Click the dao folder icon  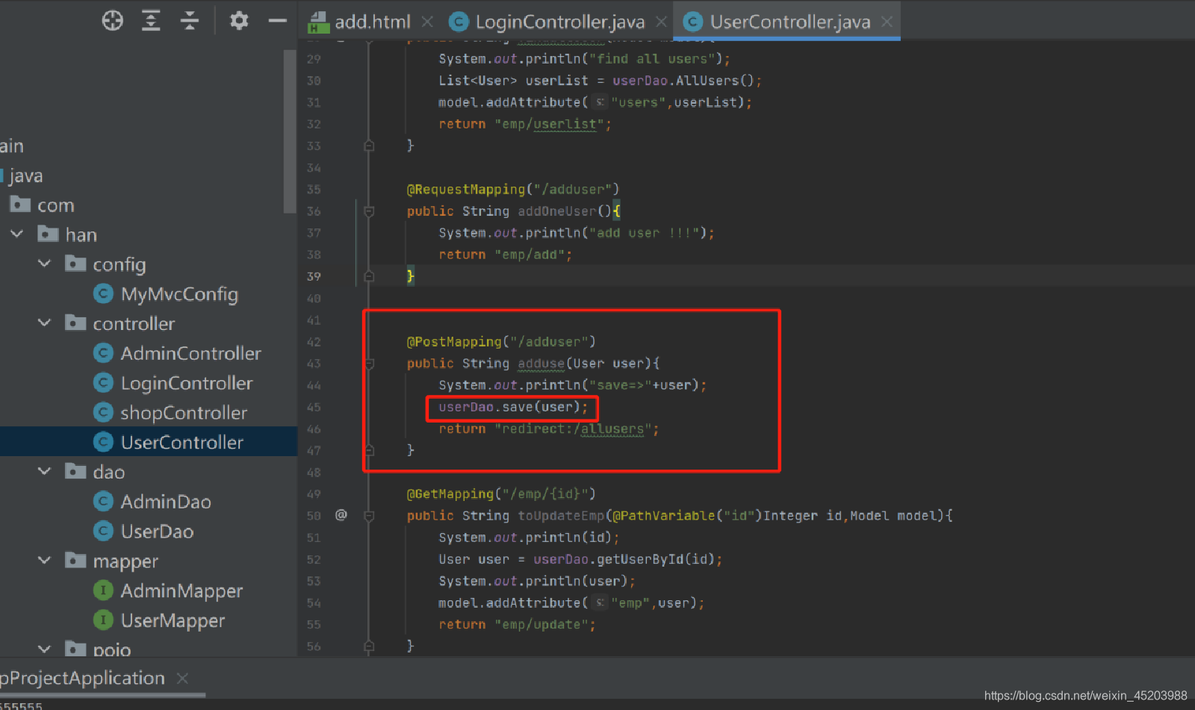[75, 471]
